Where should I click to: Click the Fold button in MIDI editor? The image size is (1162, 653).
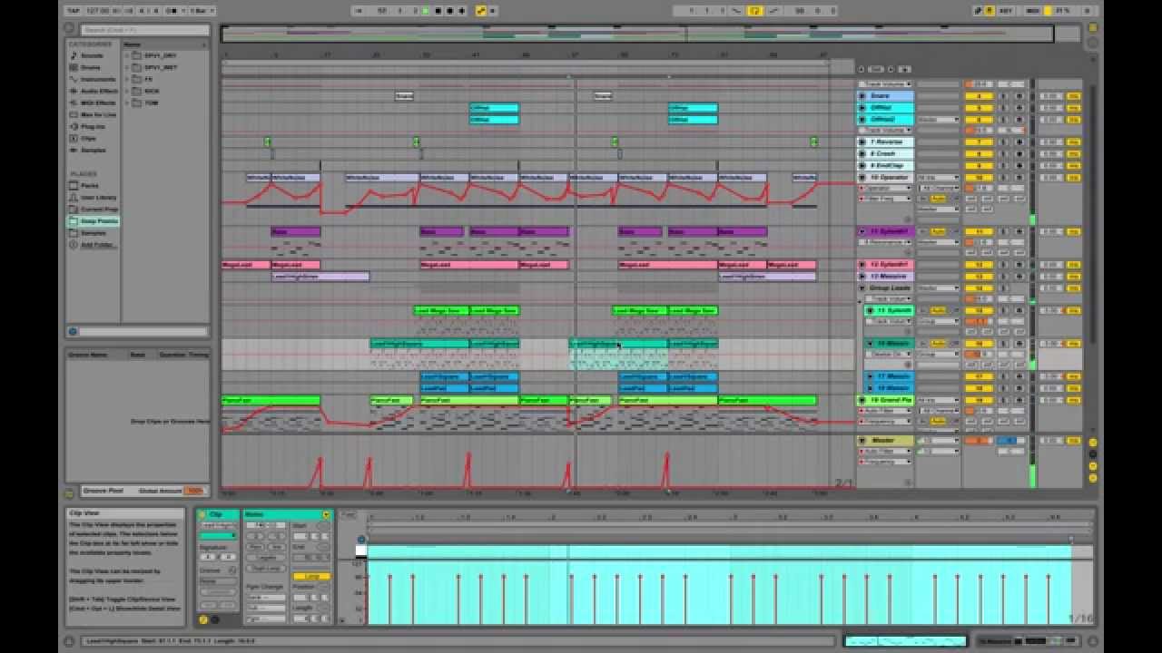point(349,514)
